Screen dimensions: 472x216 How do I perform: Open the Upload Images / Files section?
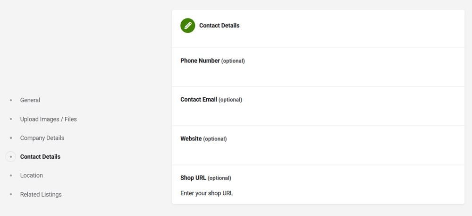[48, 119]
